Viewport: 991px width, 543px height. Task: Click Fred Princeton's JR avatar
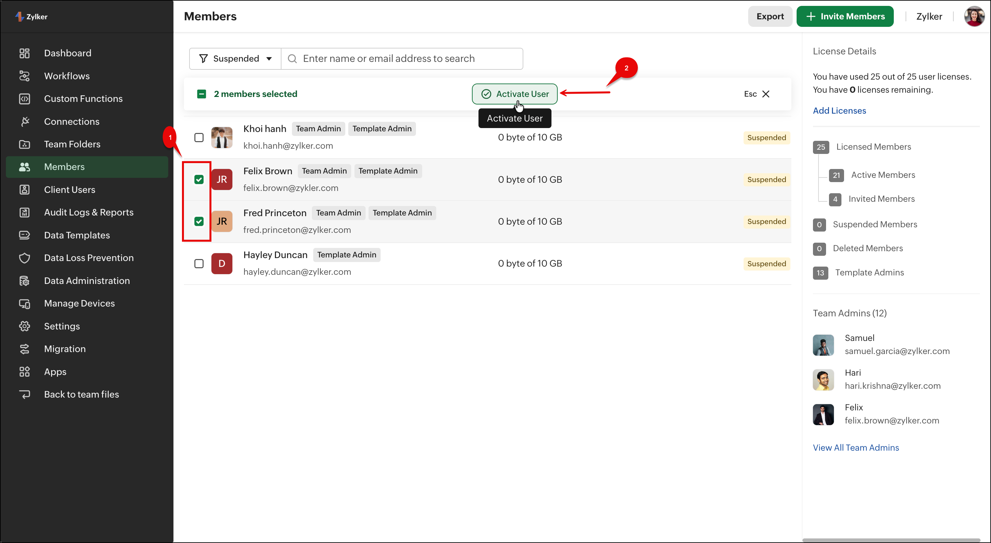tap(222, 221)
